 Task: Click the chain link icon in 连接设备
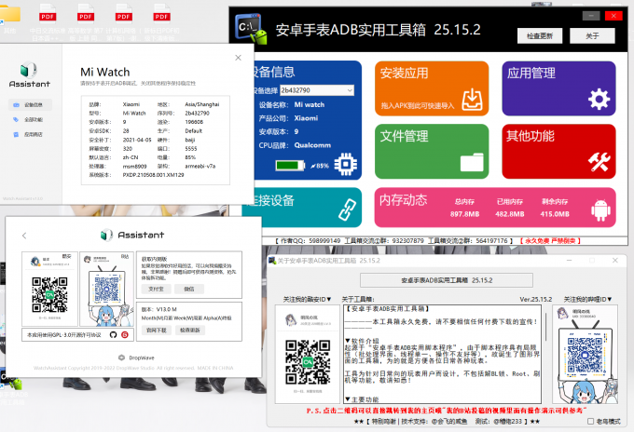[x=347, y=209]
